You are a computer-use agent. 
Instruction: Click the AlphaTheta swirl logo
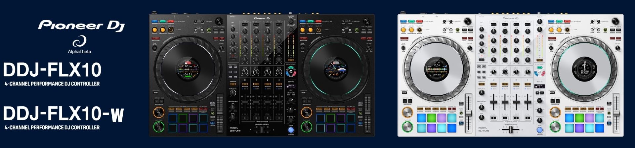click(79, 42)
